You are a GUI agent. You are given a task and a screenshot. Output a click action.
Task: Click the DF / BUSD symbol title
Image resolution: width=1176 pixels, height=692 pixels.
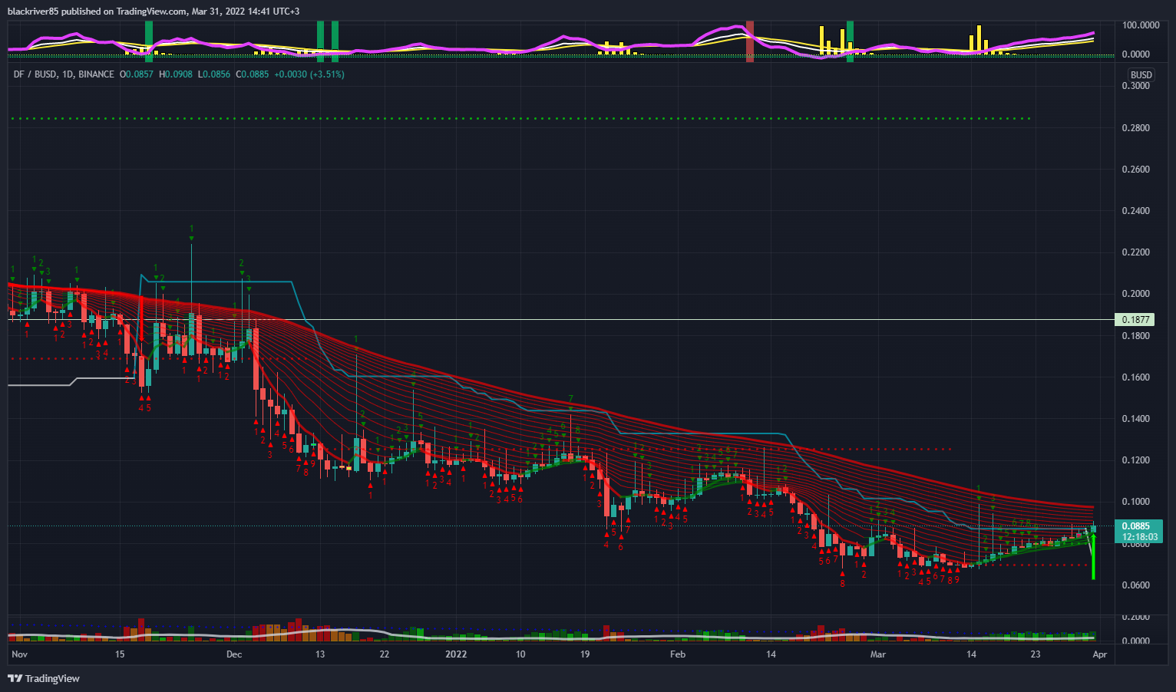pos(35,74)
